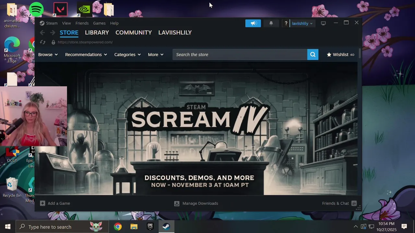
Task: Click the store URL address text
Action: click(x=85, y=42)
